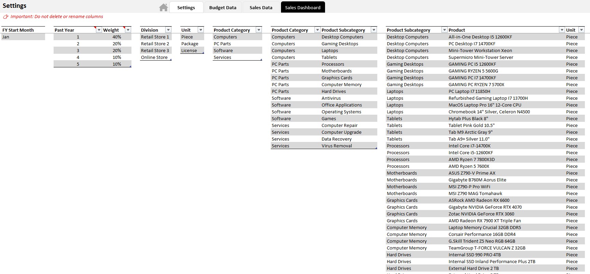Click the Home icon beside Settings tab
590x274 pixels.
[164, 7]
